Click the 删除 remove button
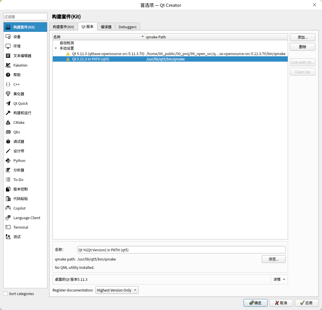Viewport: 322px width, 310px height. click(x=303, y=47)
